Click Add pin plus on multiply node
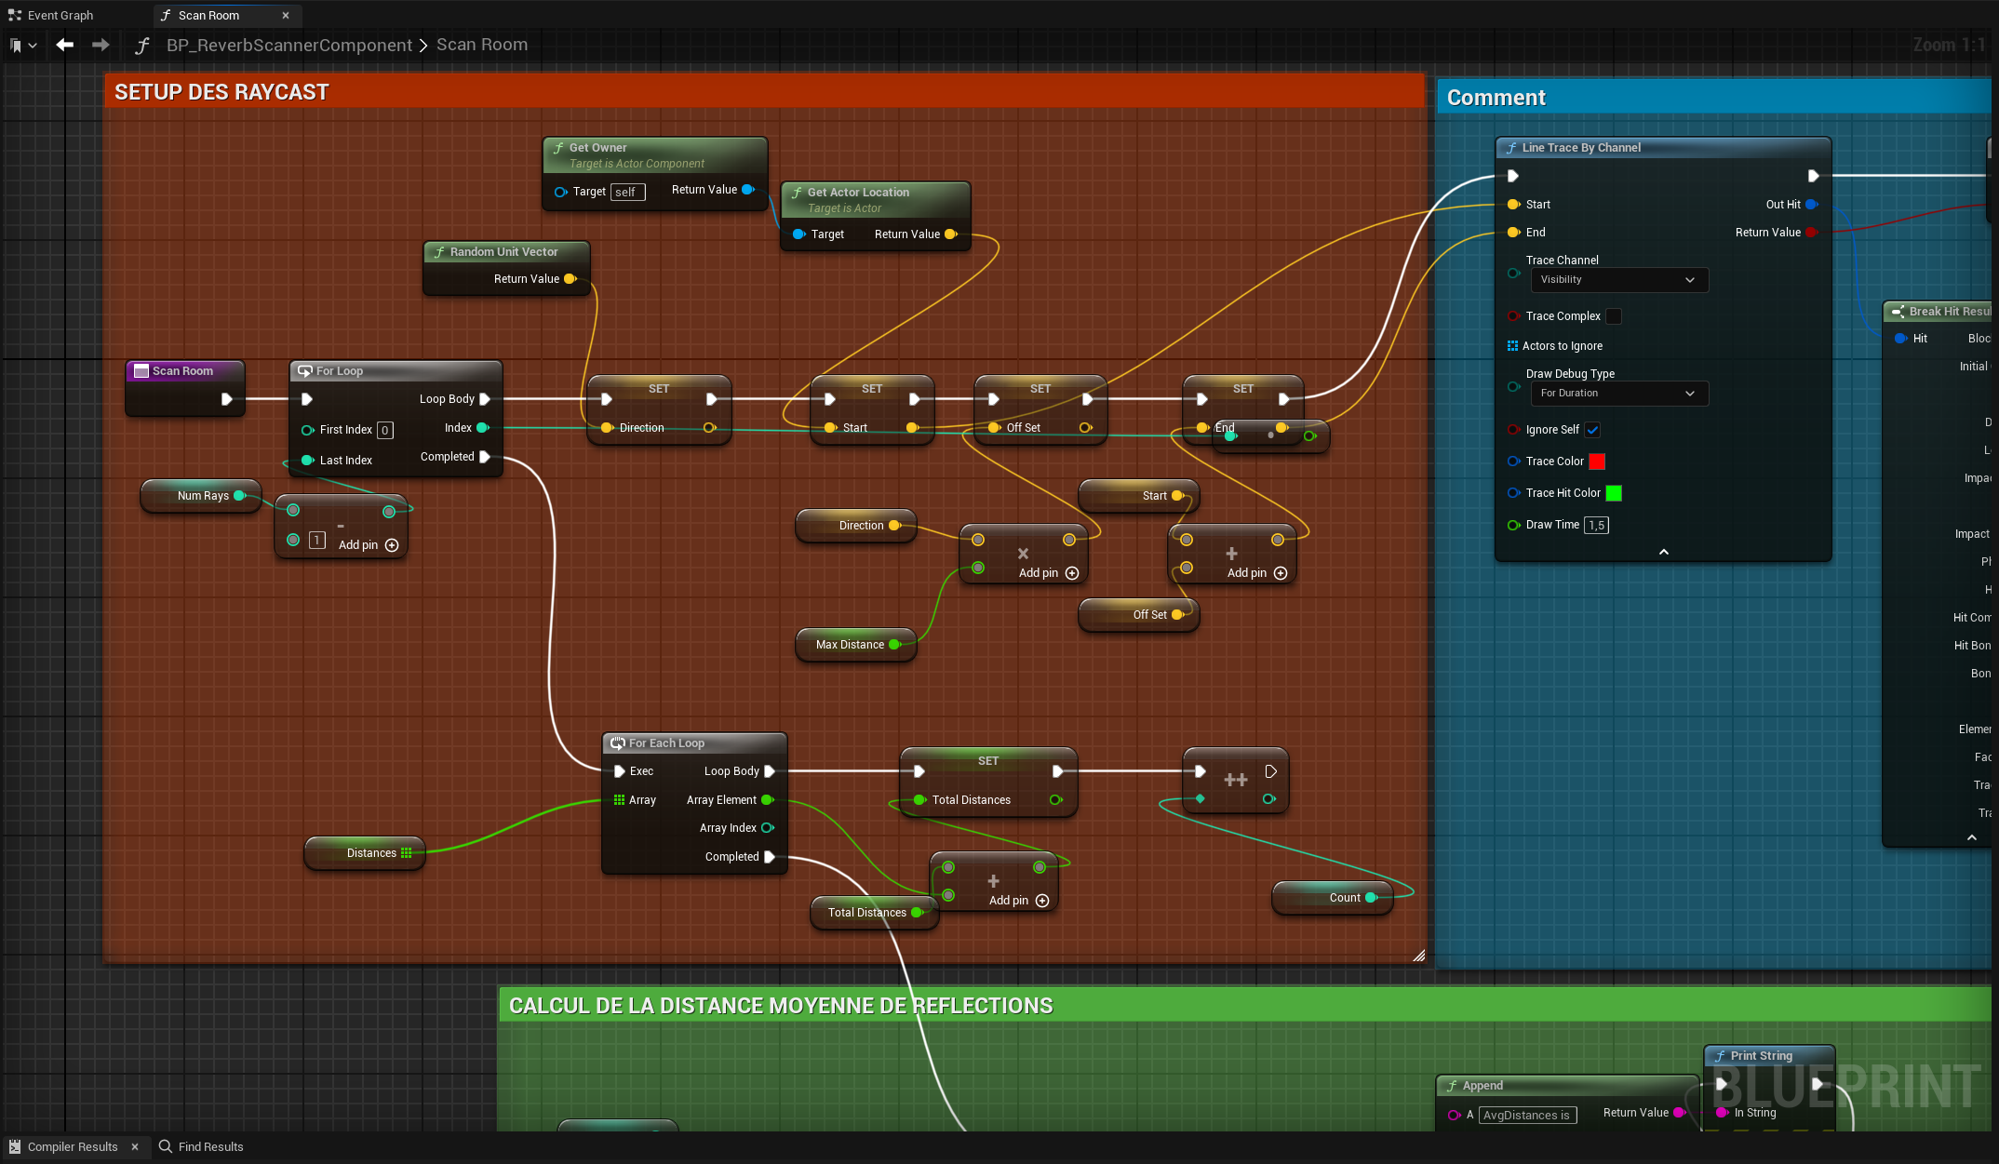The width and height of the screenshot is (1999, 1164). pos(1072,573)
